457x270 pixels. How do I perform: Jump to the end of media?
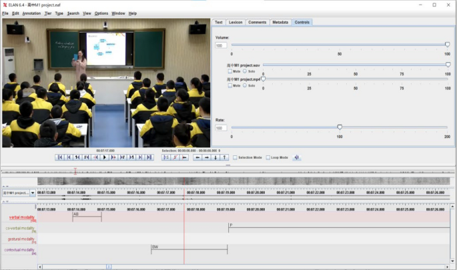[149, 157]
